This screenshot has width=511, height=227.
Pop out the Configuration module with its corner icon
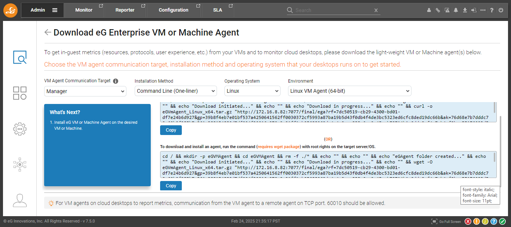click(198, 6)
